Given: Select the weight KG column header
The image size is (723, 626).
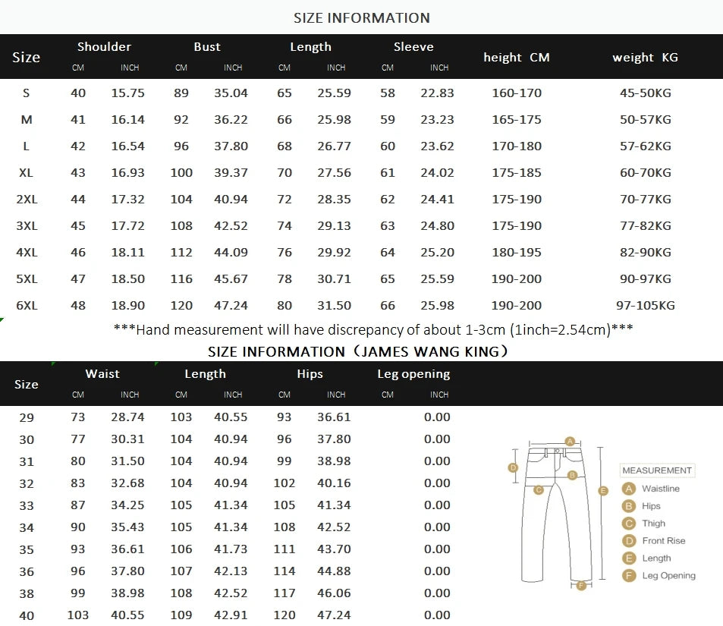Looking at the screenshot, I should (645, 57).
